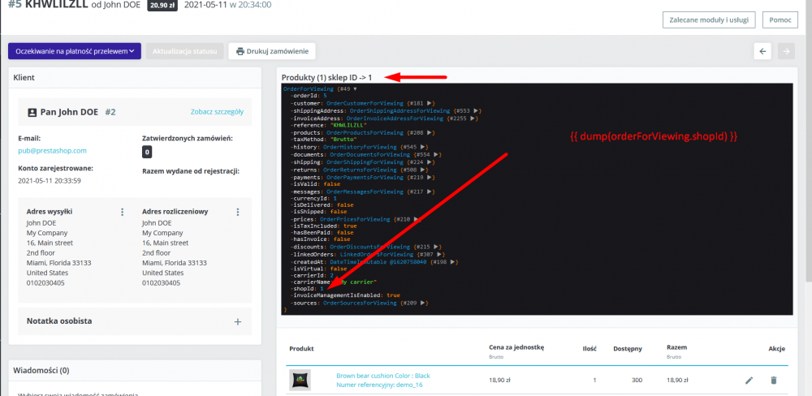Click Aktualizacja statusu button
812x396 pixels.
184,51
